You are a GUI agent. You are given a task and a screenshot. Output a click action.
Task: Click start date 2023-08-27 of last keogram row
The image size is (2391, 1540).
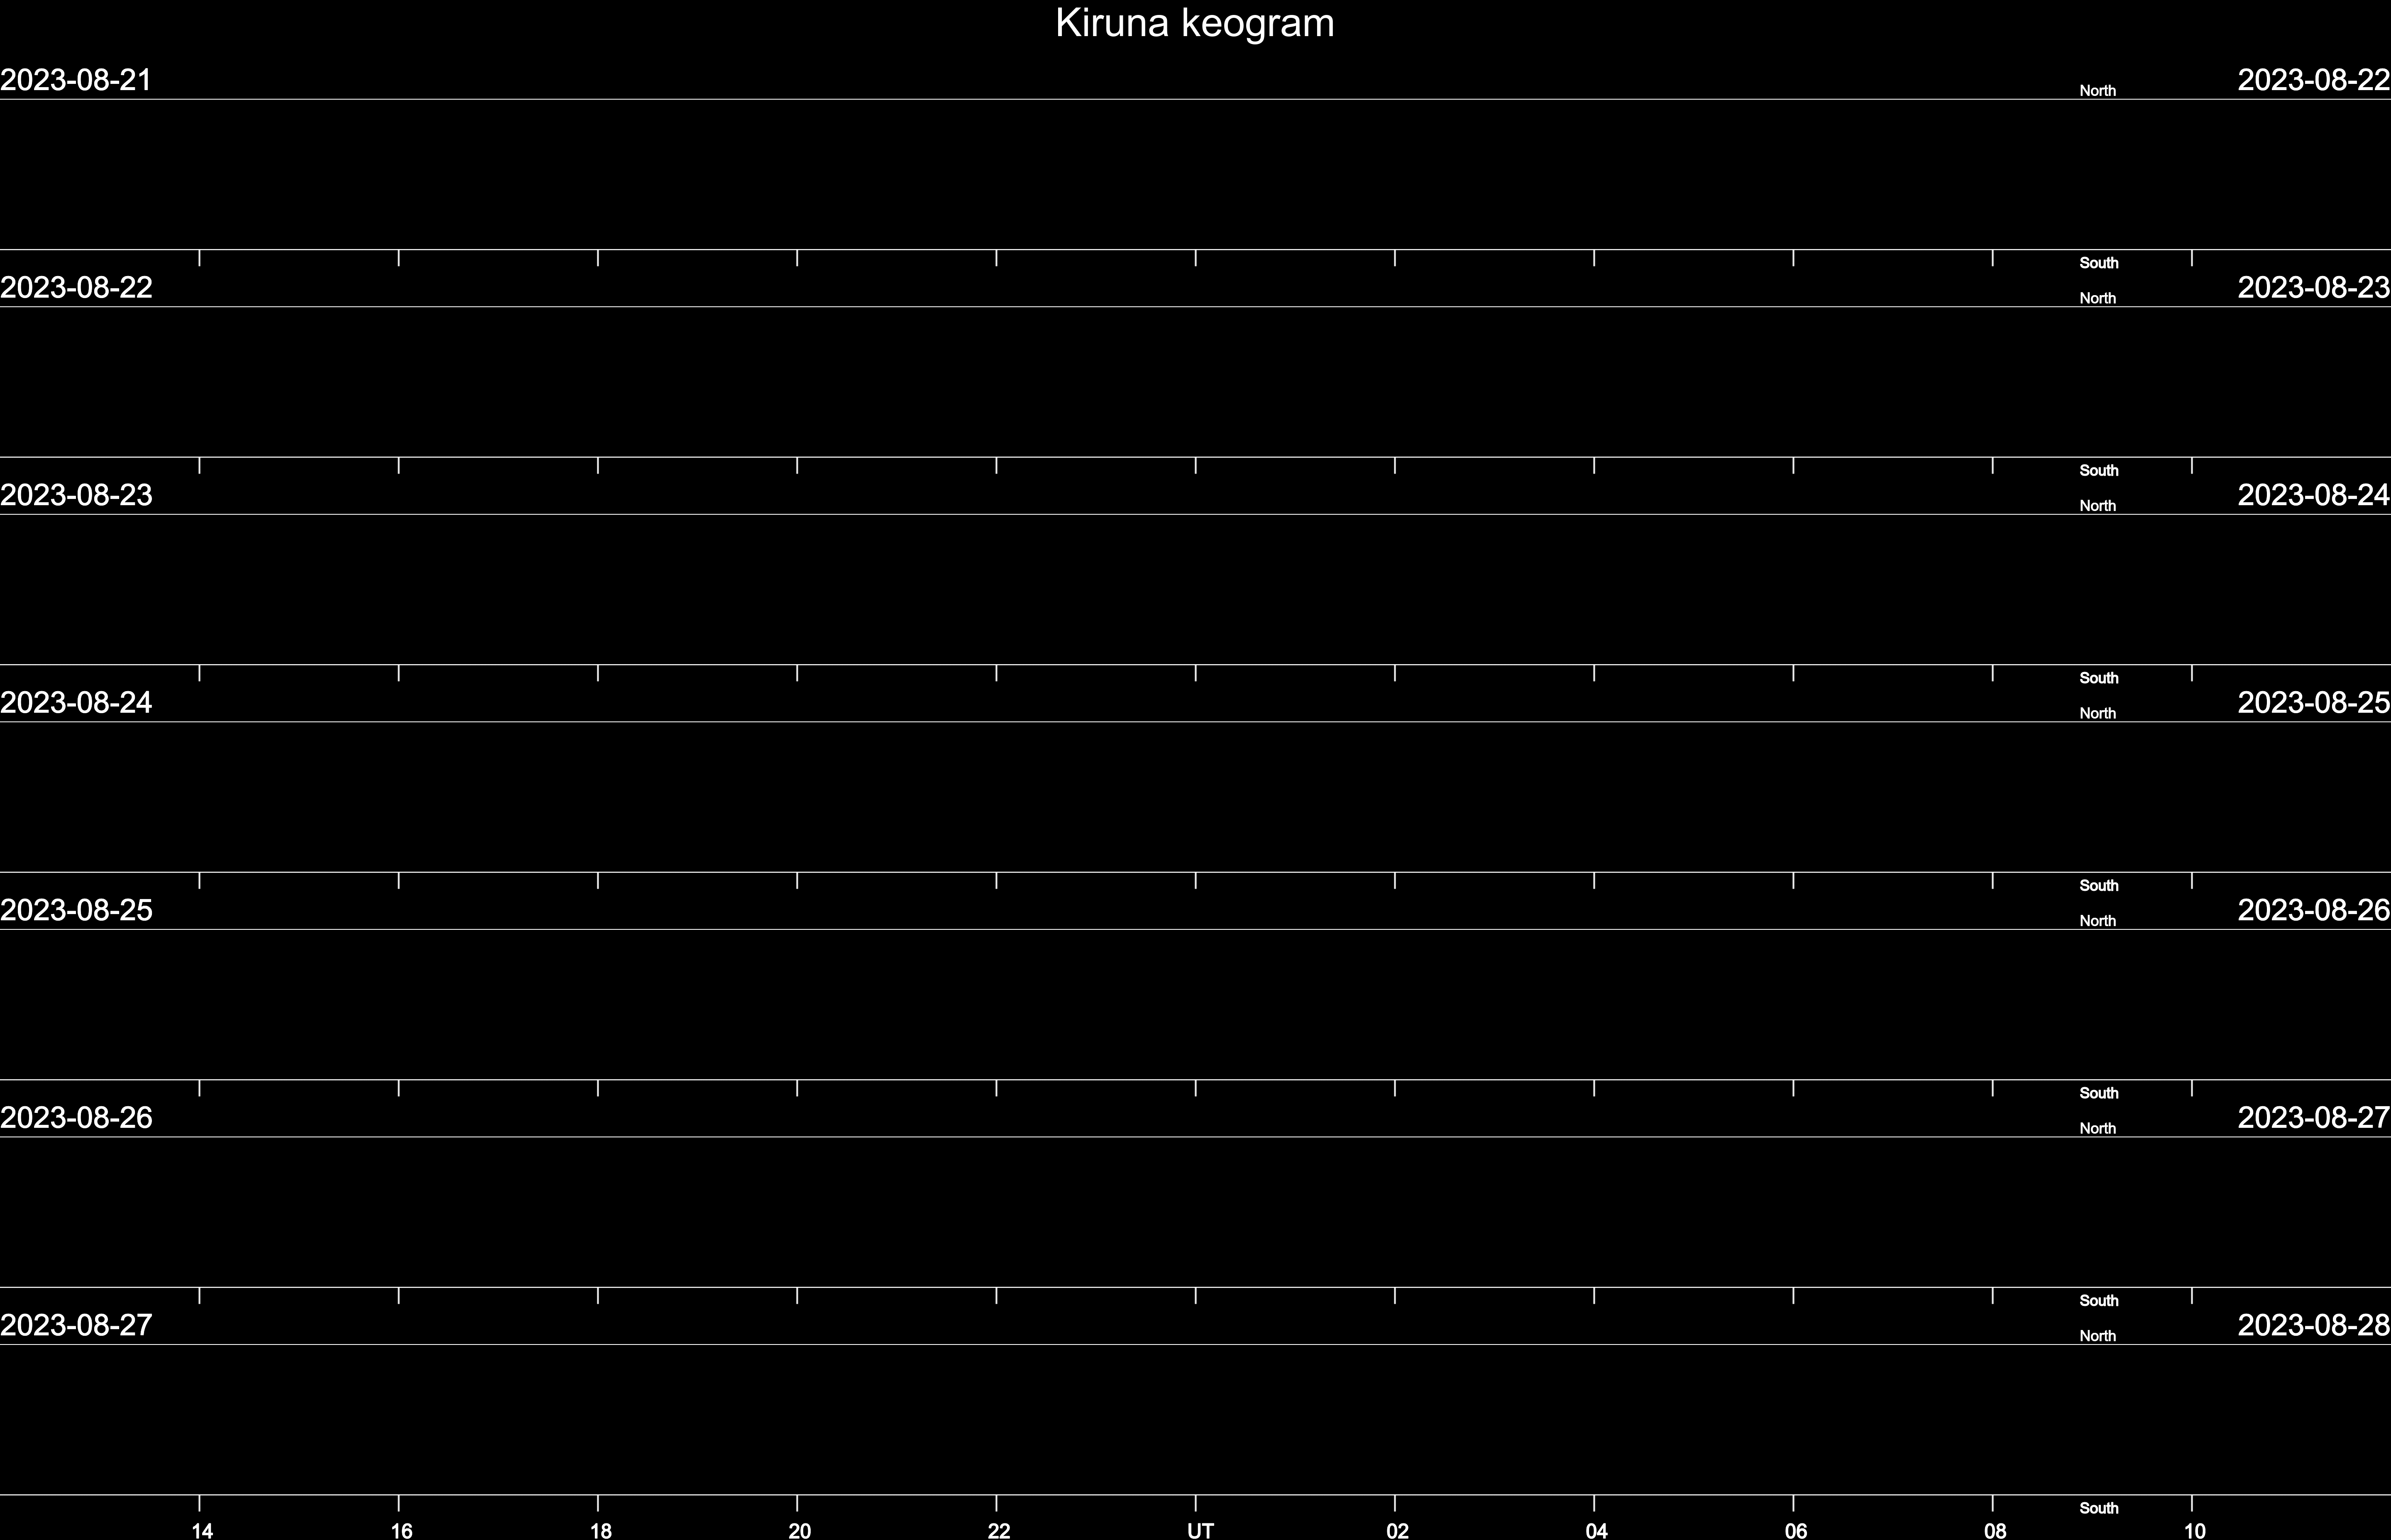(76, 1325)
